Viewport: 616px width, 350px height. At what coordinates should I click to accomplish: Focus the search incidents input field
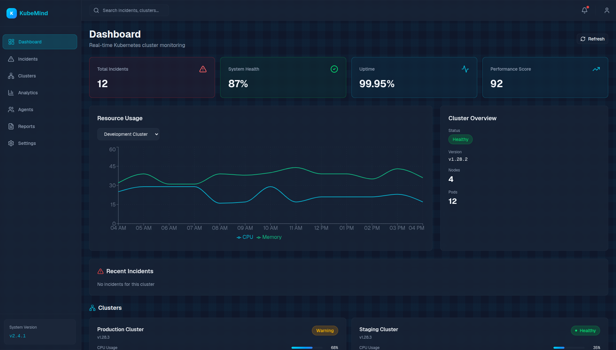click(x=129, y=10)
